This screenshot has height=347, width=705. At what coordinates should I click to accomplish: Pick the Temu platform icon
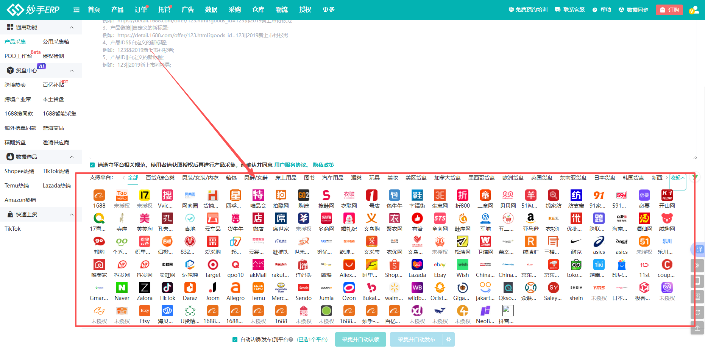coord(258,288)
